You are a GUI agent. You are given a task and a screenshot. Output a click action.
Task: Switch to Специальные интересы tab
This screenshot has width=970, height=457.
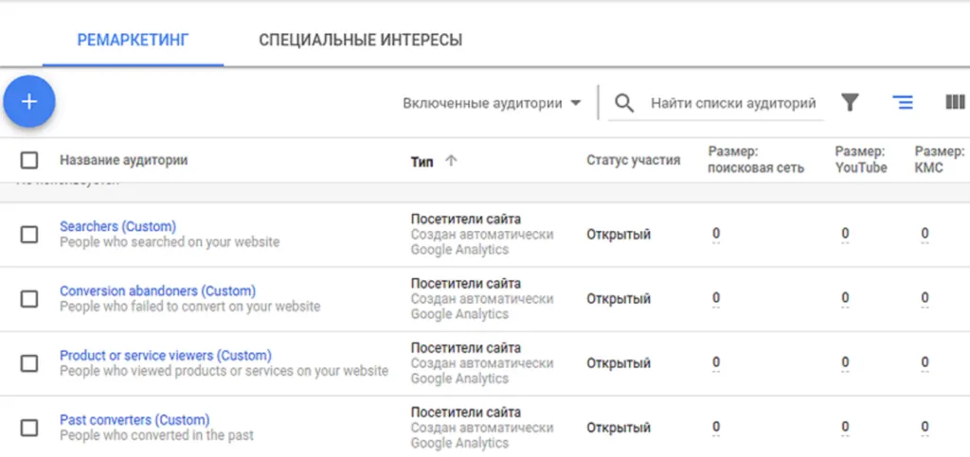coord(360,41)
